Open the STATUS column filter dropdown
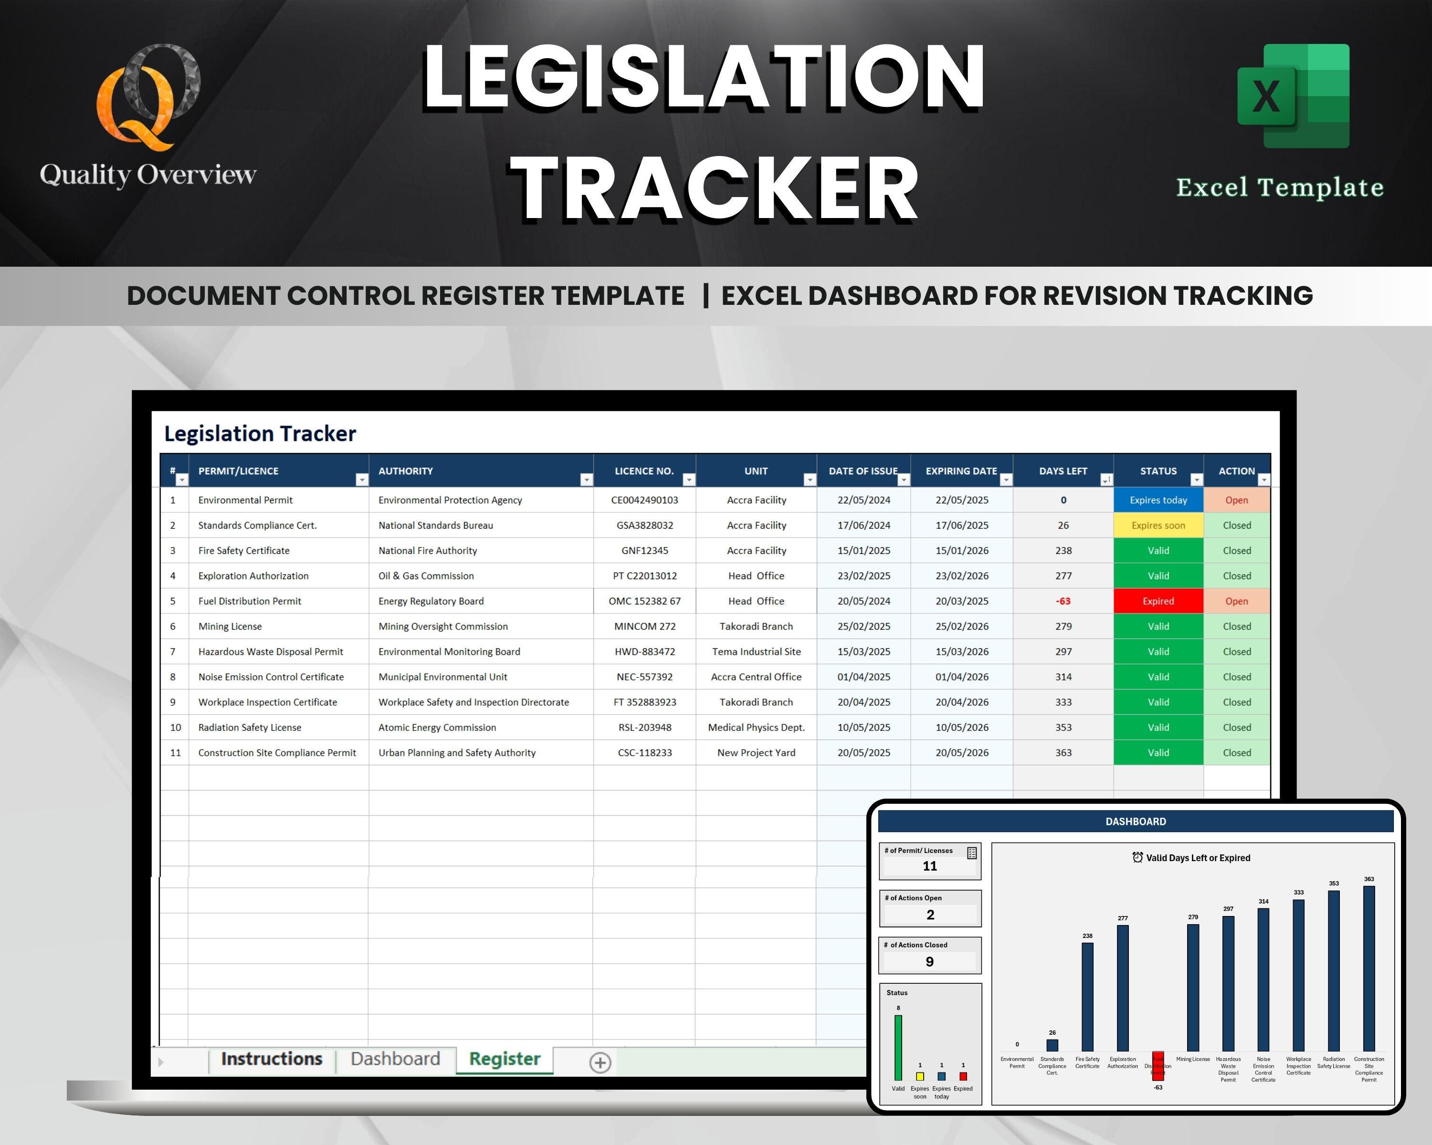The width and height of the screenshot is (1432, 1145). coord(1197,480)
